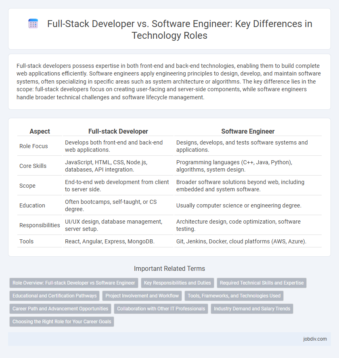339x358 pixels.
Task: Click the Scope row label
Action: (x=27, y=186)
